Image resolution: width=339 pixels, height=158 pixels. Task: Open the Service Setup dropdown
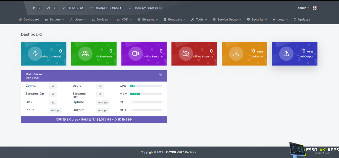pyautogui.click(x=227, y=19)
